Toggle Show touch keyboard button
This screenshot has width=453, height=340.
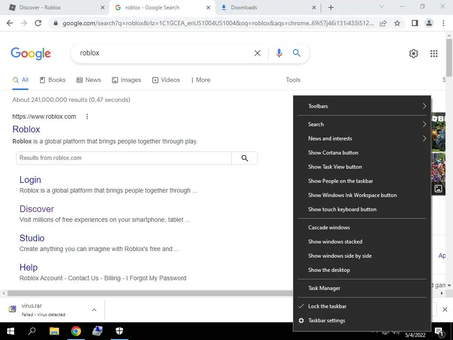pyautogui.click(x=362, y=209)
